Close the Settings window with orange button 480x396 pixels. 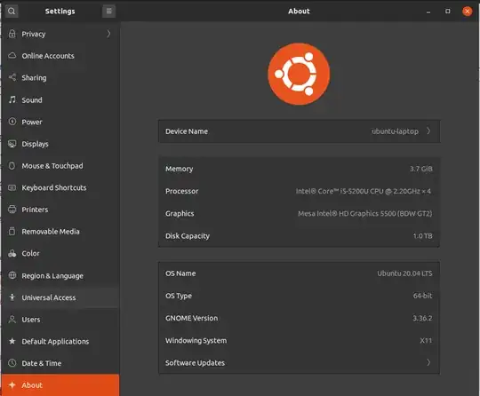tap(468, 12)
